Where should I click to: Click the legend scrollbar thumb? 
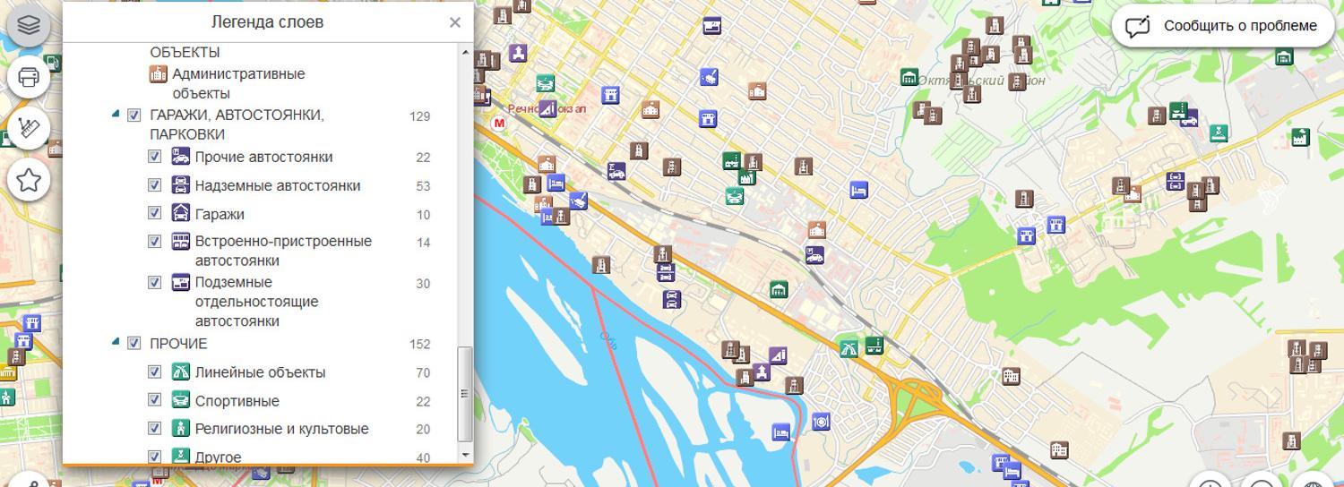[464, 394]
